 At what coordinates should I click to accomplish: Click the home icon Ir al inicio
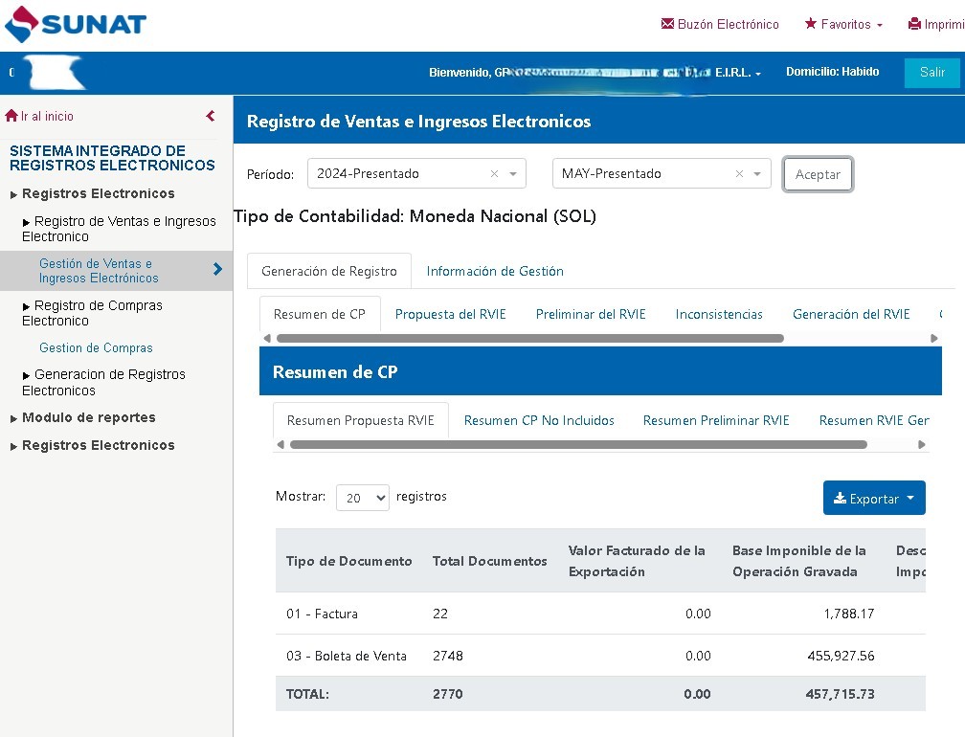[x=39, y=116]
